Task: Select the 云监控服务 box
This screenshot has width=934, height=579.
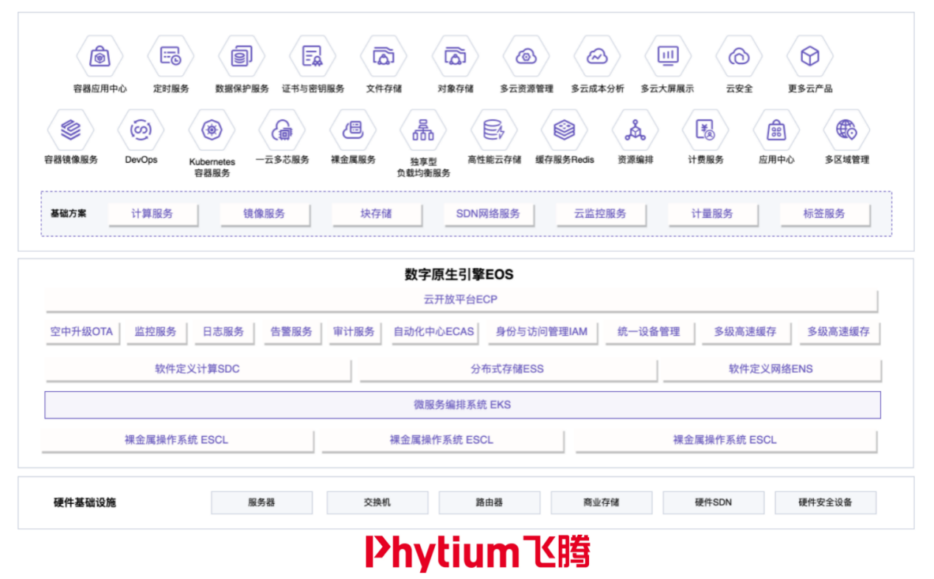Action: [601, 214]
